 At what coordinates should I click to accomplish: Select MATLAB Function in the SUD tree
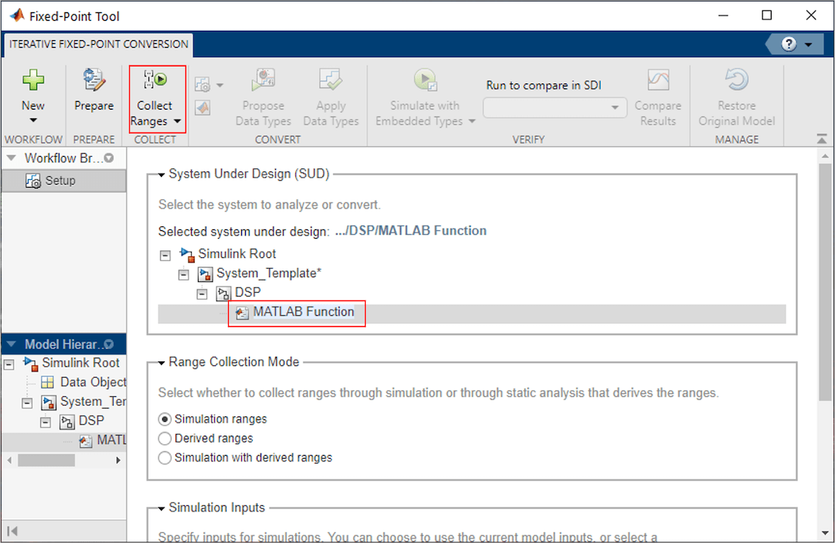coord(303,312)
